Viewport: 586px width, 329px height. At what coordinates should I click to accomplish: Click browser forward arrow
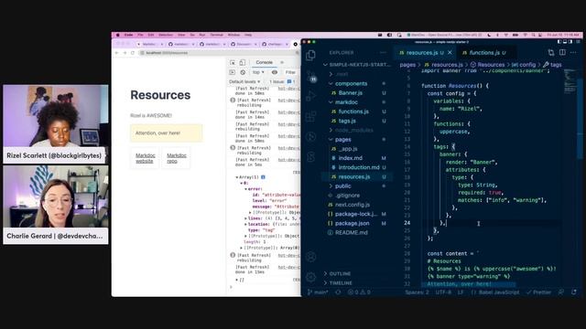tap(125, 53)
